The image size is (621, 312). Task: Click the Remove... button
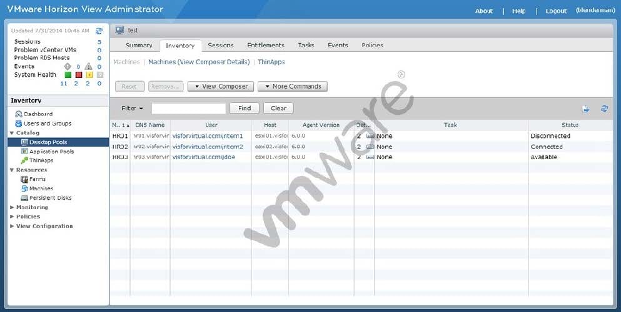click(x=166, y=87)
